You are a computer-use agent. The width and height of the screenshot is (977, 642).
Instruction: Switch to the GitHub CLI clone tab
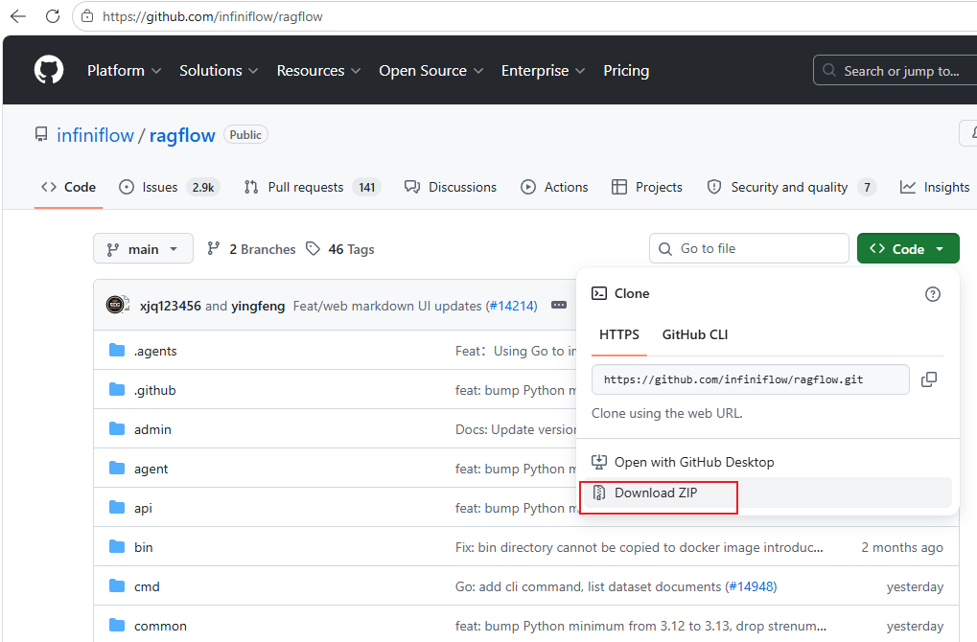click(x=695, y=334)
